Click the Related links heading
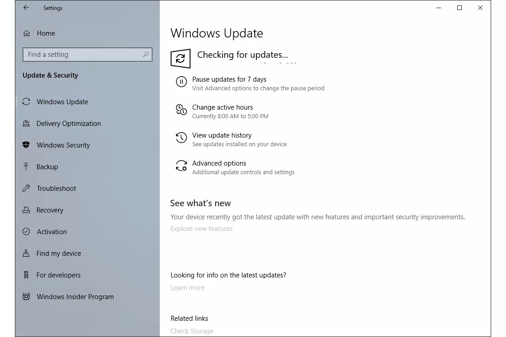The width and height of the screenshot is (506, 337). [x=189, y=319]
